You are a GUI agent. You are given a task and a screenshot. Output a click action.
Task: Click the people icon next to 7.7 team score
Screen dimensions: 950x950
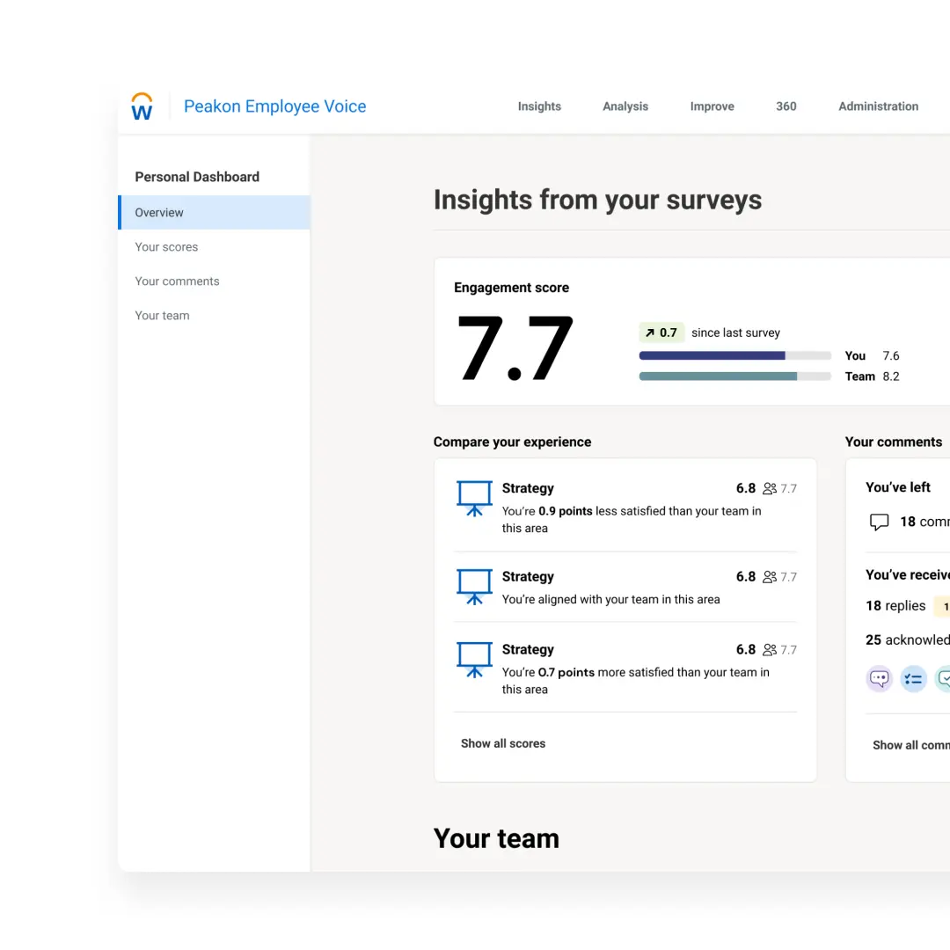pos(770,488)
